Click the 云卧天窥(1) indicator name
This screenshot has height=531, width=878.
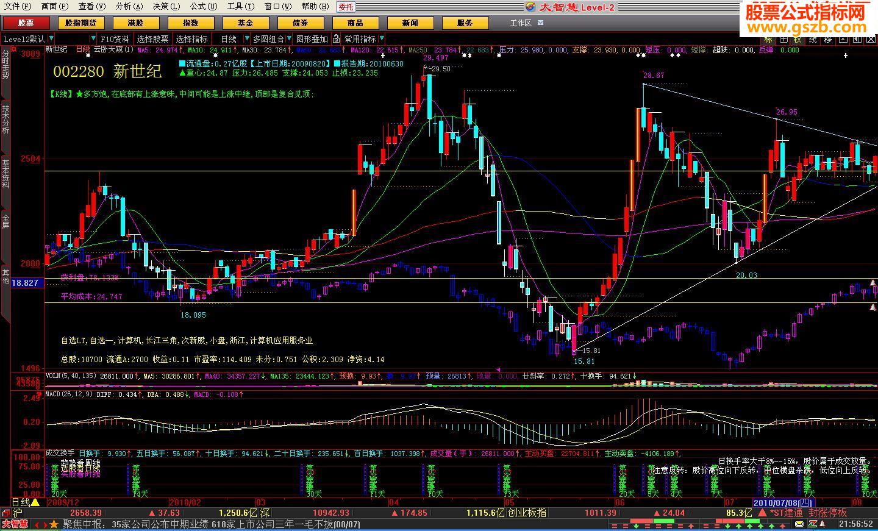pos(113,50)
